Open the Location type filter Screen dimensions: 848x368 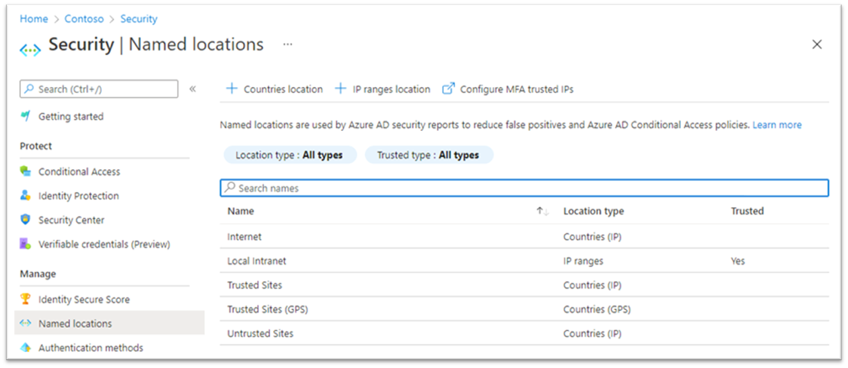(x=289, y=155)
